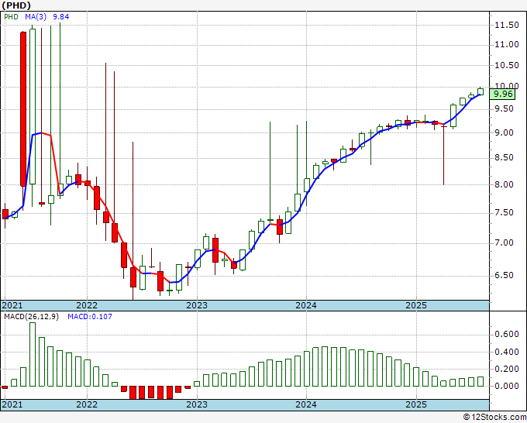
Task: Click the MA(3) indicator label
Action: pos(36,17)
